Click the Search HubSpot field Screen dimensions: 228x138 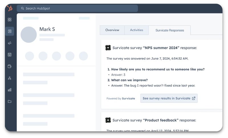pos(77,9)
